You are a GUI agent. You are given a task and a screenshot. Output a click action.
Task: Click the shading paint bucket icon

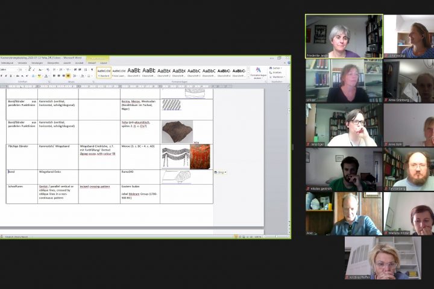(x=83, y=76)
